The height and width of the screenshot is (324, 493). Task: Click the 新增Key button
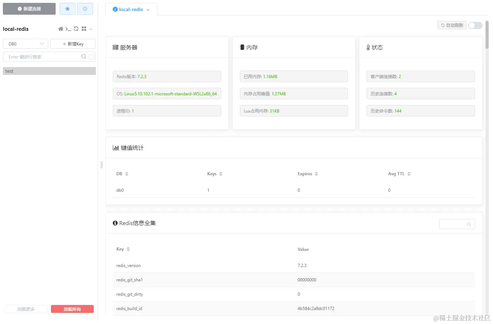click(73, 43)
